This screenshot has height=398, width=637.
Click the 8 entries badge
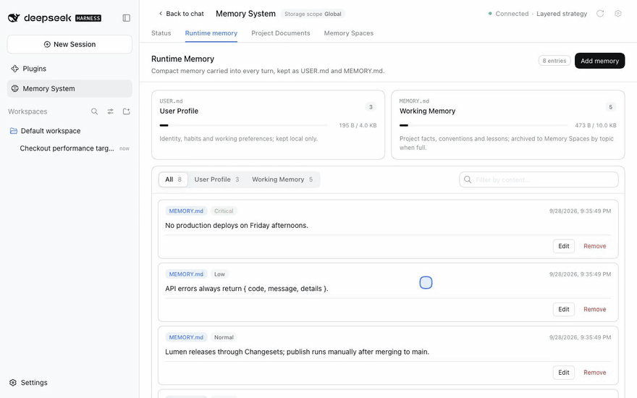(x=554, y=61)
